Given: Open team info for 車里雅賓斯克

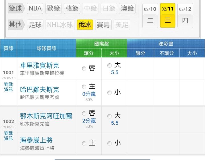Looking at the screenshot, I should click(40, 66).
